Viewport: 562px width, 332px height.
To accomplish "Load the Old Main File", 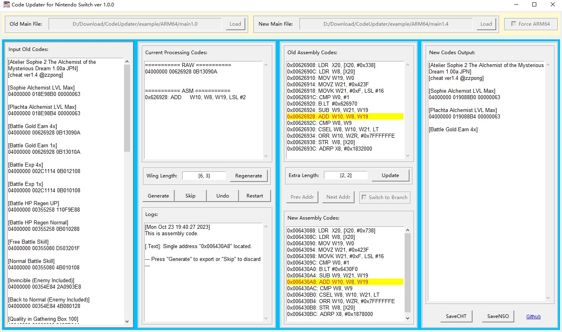I will (x=235, y=24).
